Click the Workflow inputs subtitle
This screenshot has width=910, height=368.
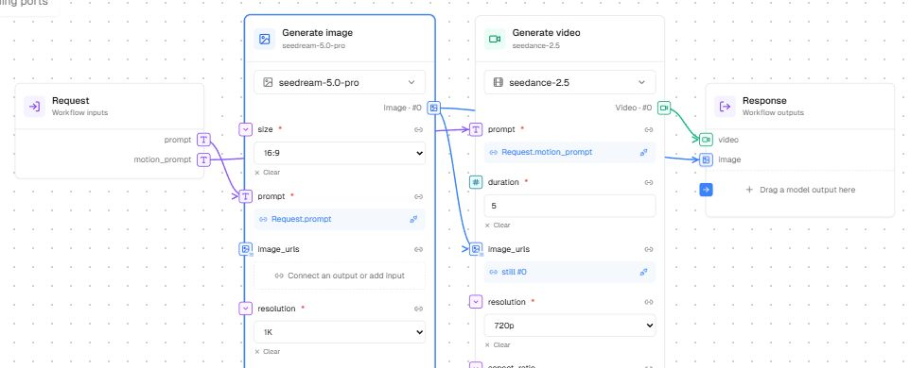(x=79, y=113)
